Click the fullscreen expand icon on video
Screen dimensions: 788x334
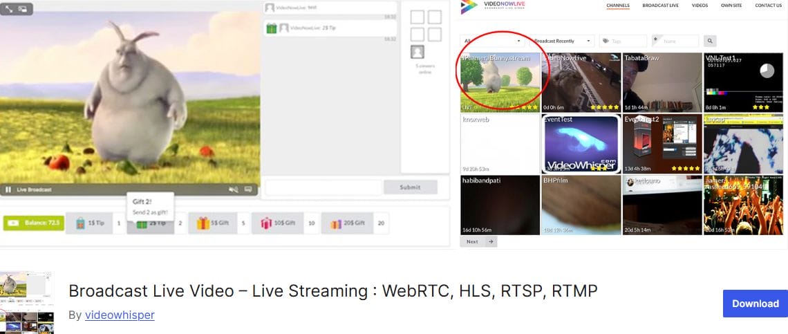click(9, 9)
